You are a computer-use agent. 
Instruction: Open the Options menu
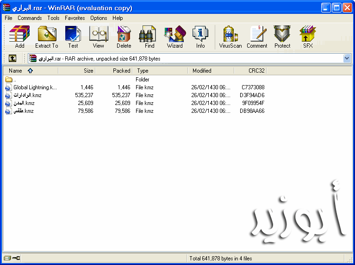coord(99,18)
